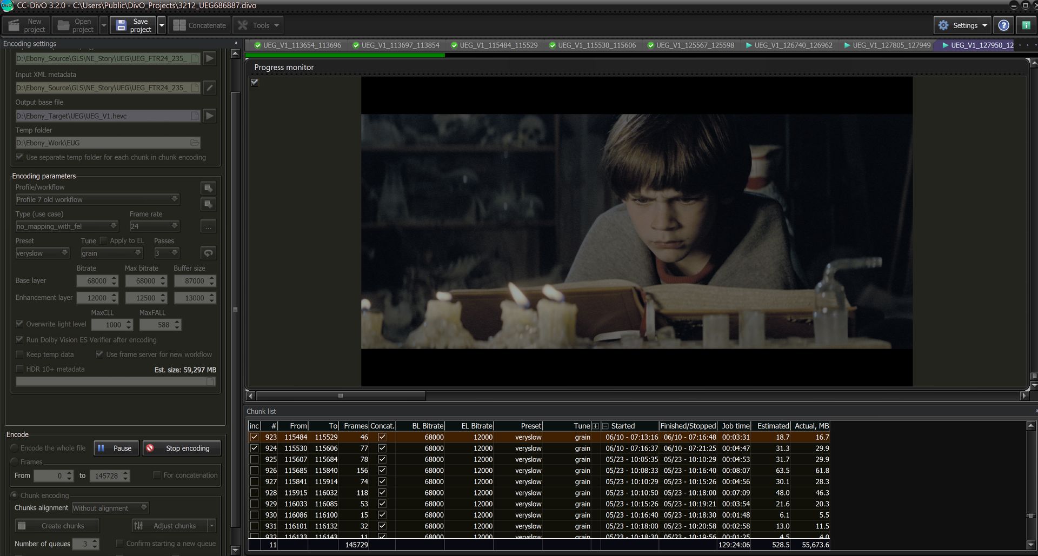Viewport: 1038px width, 556px height.
Task: Click the From frame input field
Action: 53,475
